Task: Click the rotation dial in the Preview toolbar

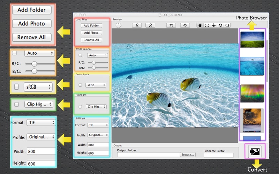Action: pos(118,25)
